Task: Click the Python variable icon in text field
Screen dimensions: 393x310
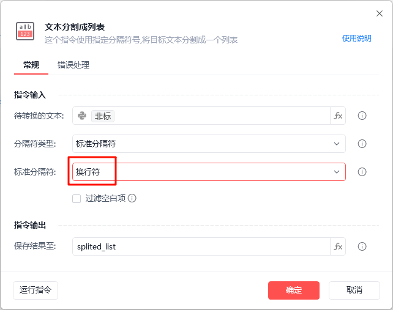Action: click(x=82, y=116)
